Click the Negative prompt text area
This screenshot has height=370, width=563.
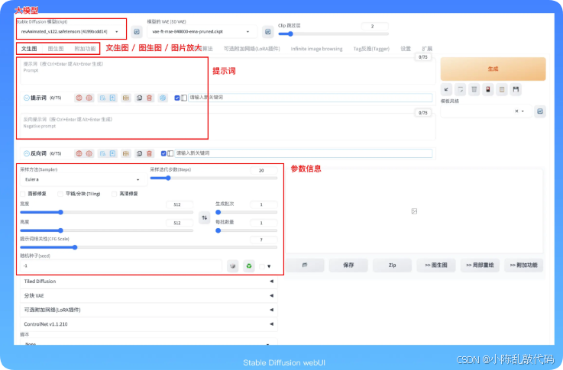coord(228,126)
